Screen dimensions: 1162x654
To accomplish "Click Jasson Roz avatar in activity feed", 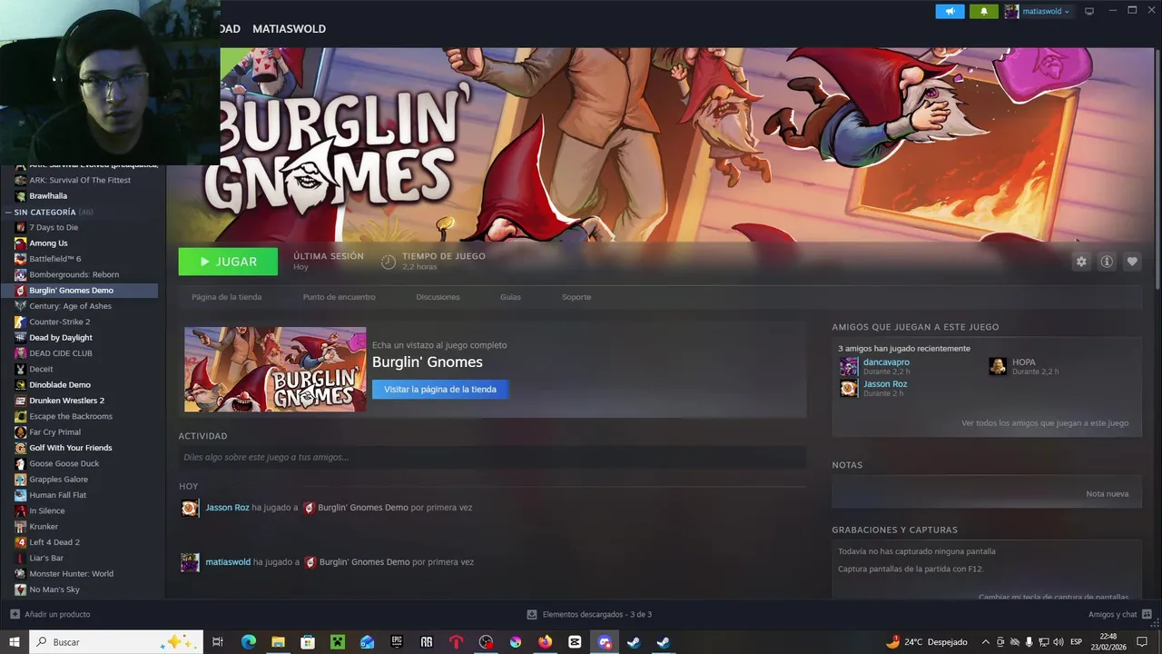I will tap(190, 508).
